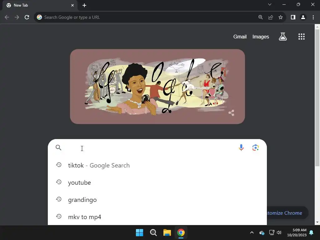
Task: Open File Explorer from the taskbar
Action: coord(167,232)
